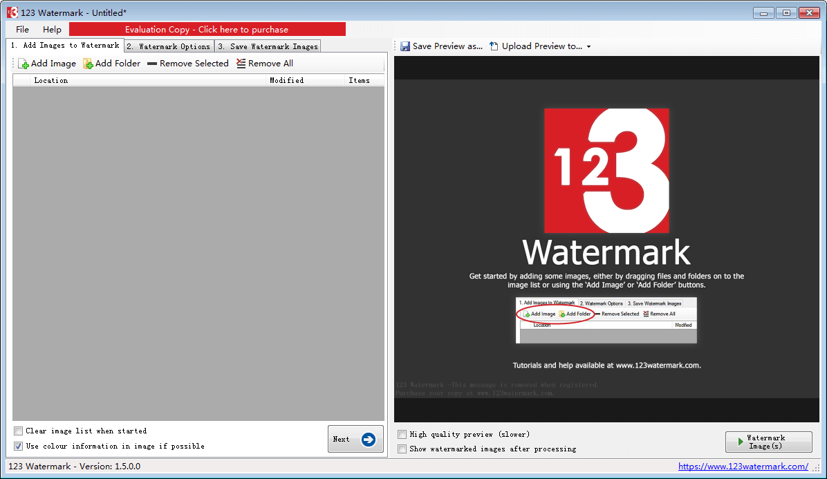Click the 123 Watermark app icon in title bar
The width and height of the screenshot is (827, 479).
point(12,12)
